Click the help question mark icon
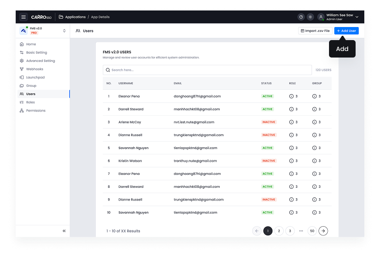Image resolution: width=380 pixels, height=258 pixels. coord(301,17)
